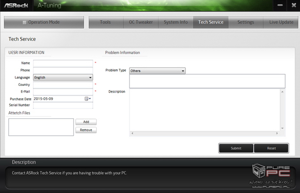Minimize the A-Tuning window
300x193 pixels.
[x=280, y=5]
